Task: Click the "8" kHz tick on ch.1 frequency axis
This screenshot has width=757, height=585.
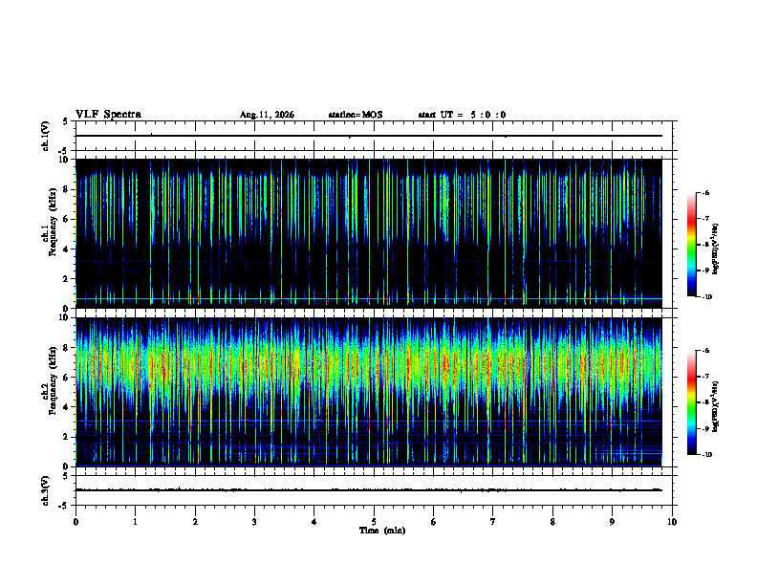Action: click(x=67, y=189)
